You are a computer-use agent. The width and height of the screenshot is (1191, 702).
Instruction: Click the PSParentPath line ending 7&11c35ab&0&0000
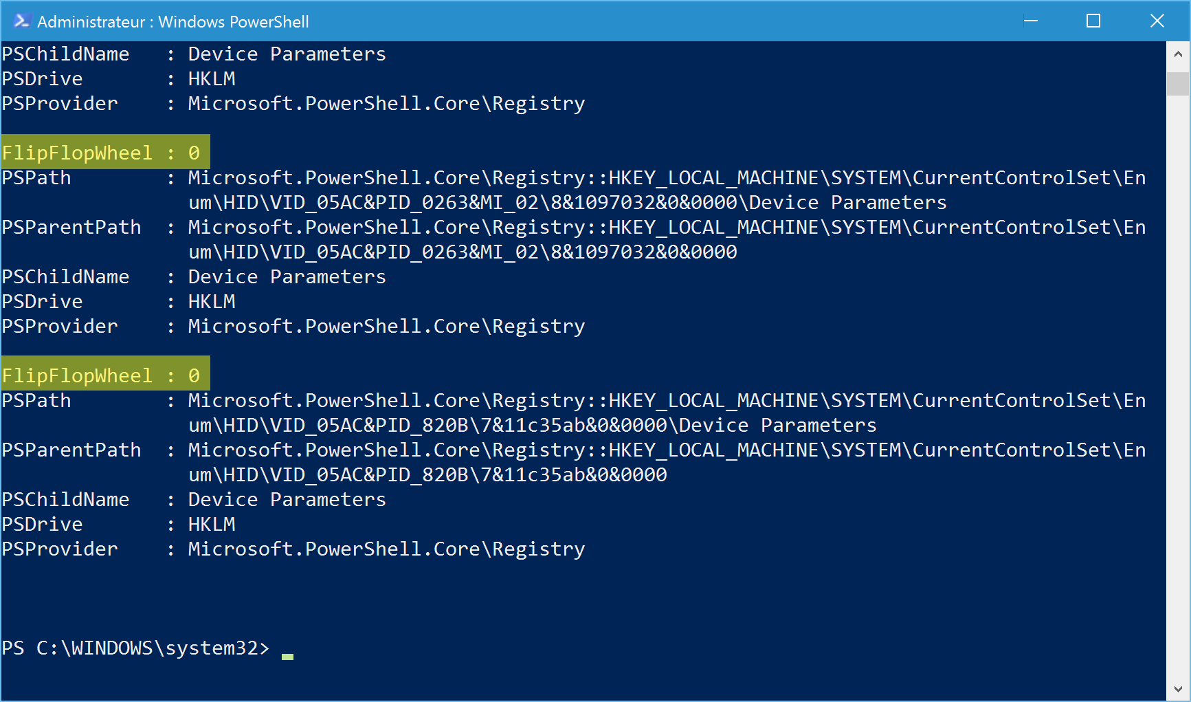(574, 462)
